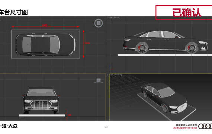Select the rear wheel in side view
This screenshot has width=212, height=134.
142,48
